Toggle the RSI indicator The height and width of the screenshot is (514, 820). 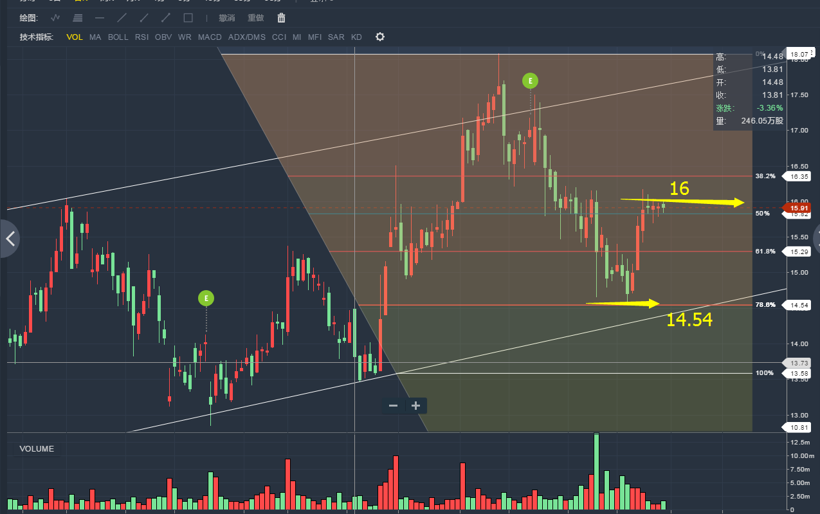tap(142, 37)
